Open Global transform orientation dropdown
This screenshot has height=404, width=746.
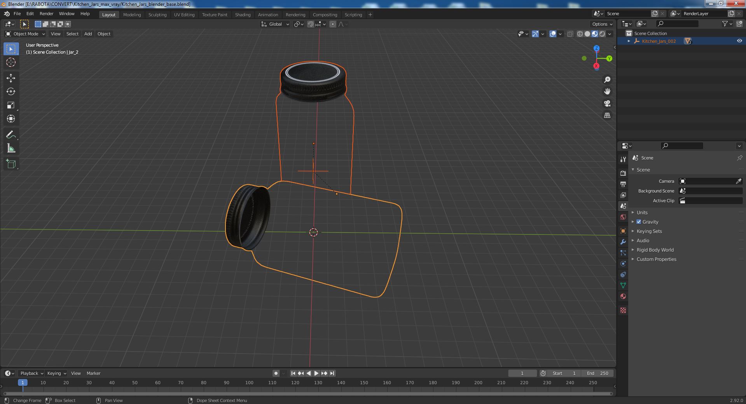[x=275, y=24]
